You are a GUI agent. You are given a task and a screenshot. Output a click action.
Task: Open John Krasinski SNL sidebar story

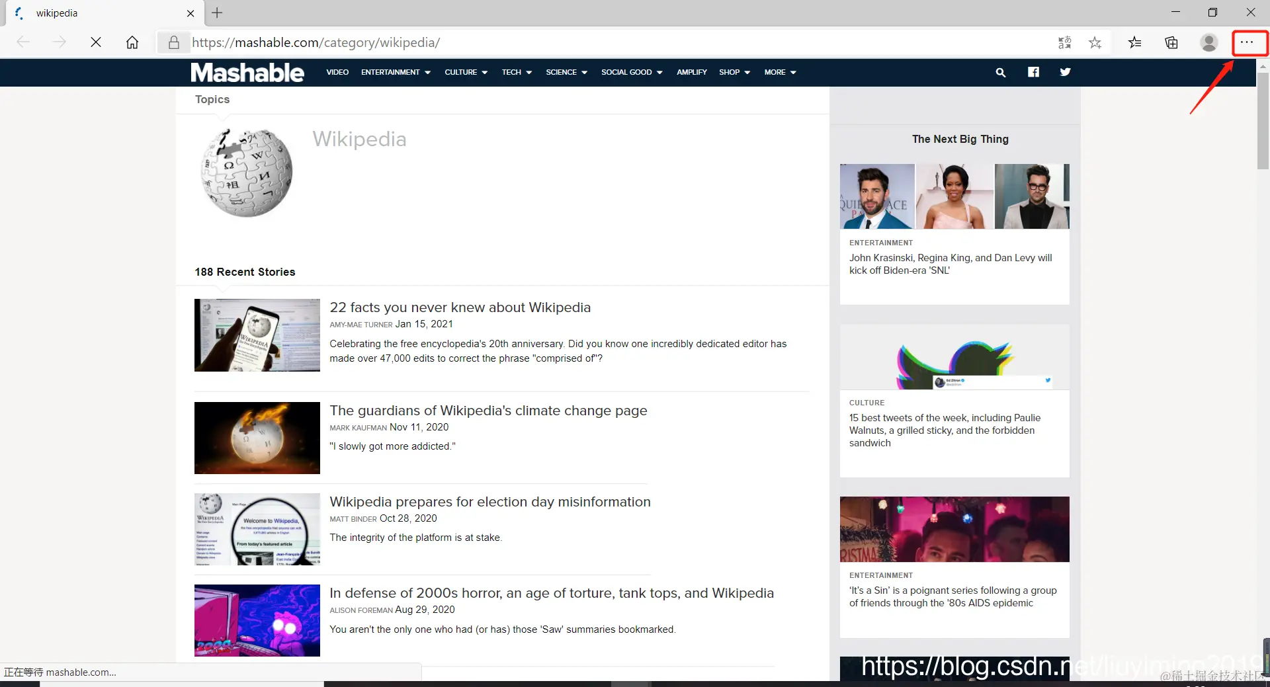tap(951, 264)
